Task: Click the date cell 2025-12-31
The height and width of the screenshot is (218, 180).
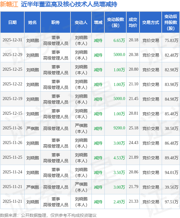Action: (x=12, y=40)
